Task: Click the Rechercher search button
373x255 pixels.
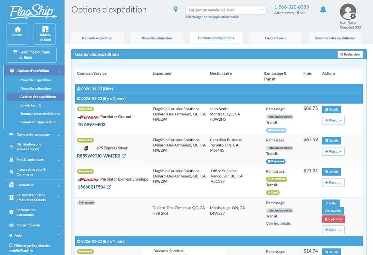Action: click(350, 54)
